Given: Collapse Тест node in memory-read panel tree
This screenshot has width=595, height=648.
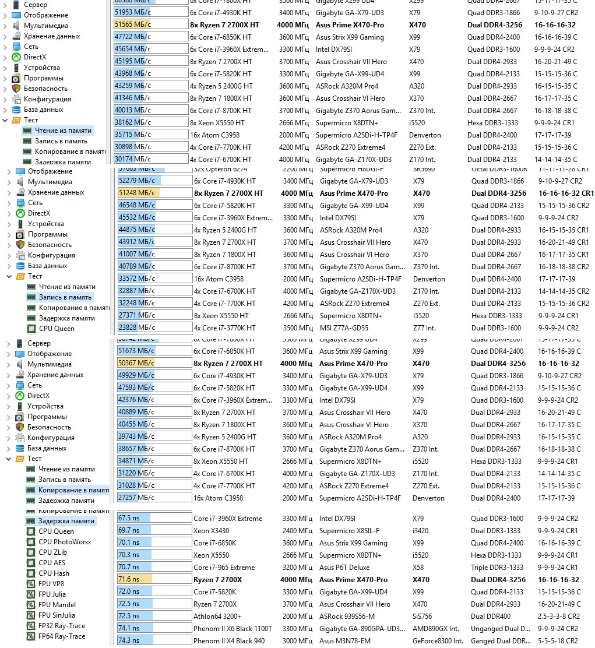Looking at the screenshot, I should [x=5, y=120].
